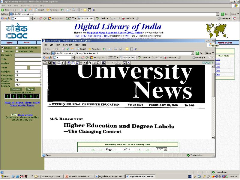Open the Subject dropdown

click(28, 72)
